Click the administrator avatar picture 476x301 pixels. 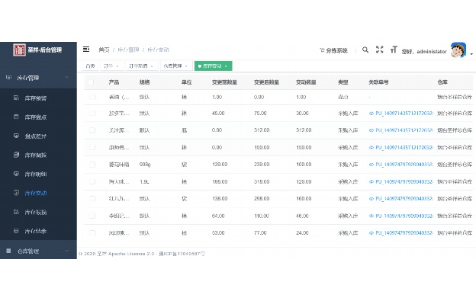[458, 50]
